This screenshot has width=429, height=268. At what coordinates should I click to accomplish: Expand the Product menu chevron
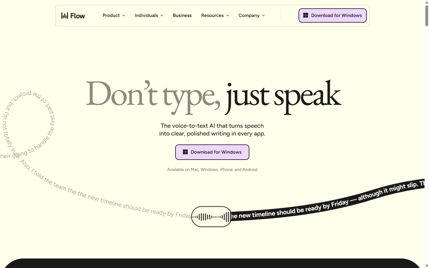point(124,15)
